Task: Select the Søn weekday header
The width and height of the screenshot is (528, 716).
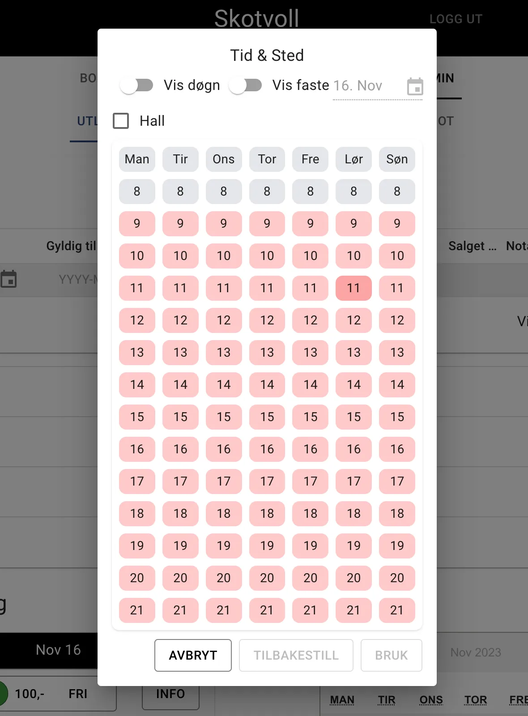Action: coord(397,159)
